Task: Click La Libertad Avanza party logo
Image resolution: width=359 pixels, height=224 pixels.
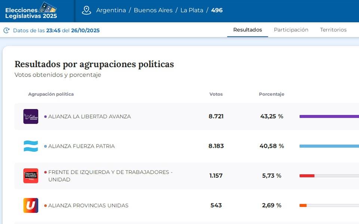Action: [x=31, y=116]
